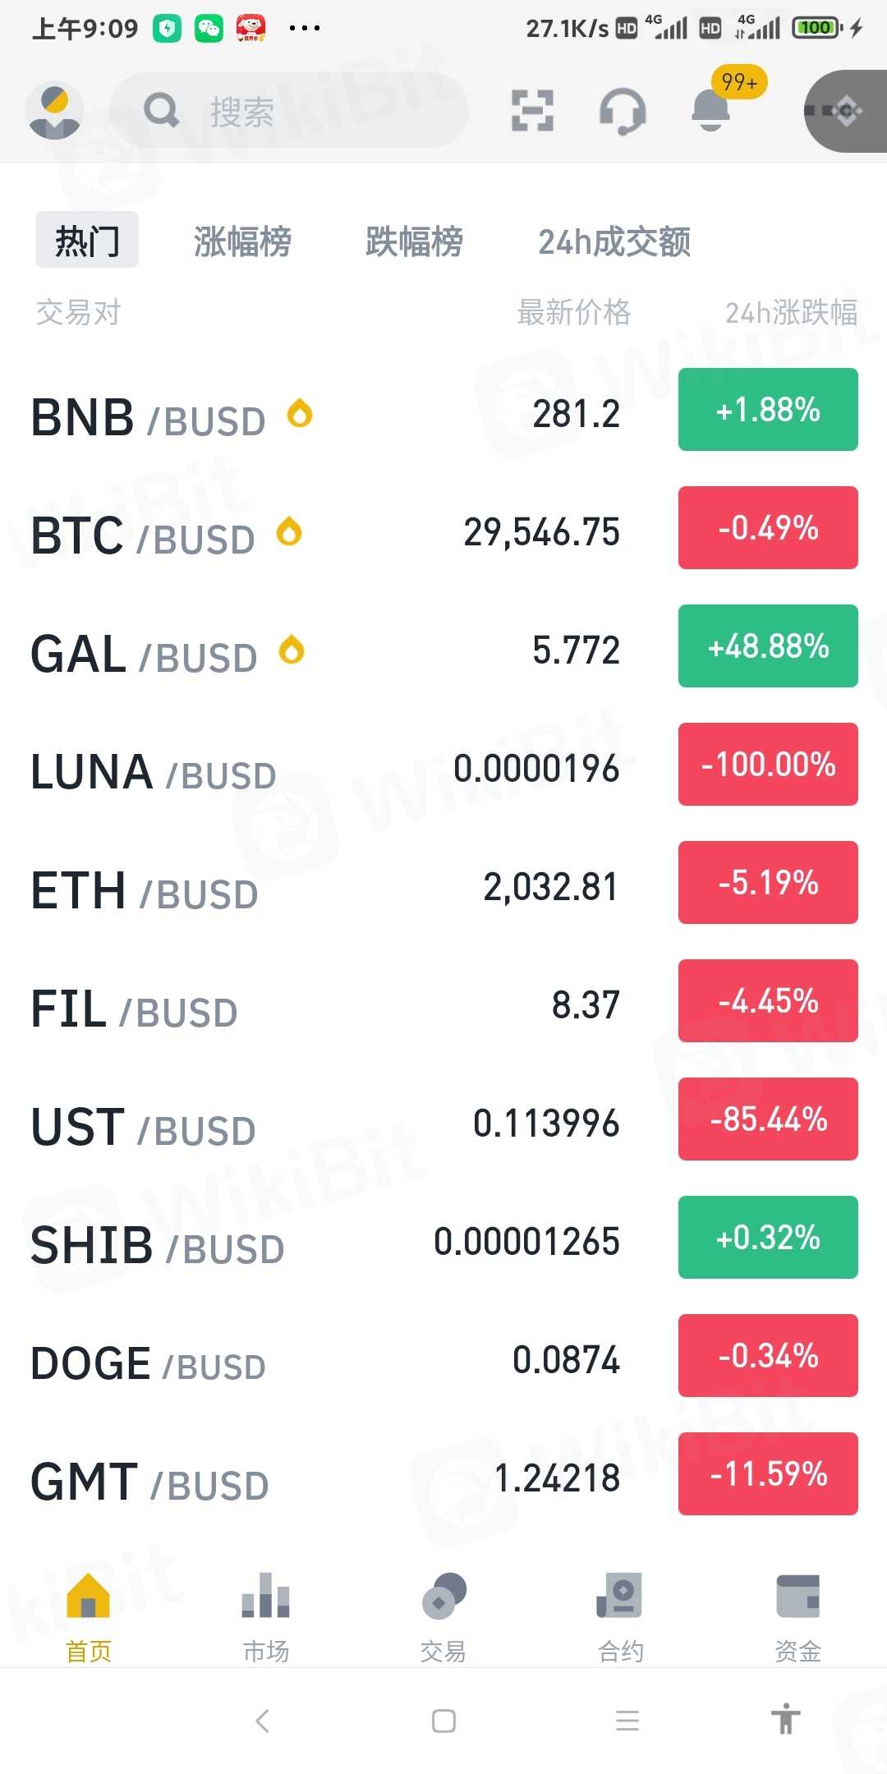Tap the BNB +1.88% change button

[768, 410]
